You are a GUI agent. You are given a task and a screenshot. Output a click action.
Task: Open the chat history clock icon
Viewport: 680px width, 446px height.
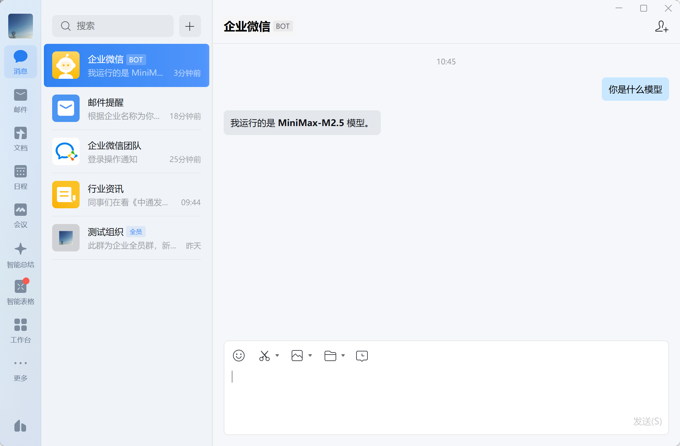[x=362, y=356]
